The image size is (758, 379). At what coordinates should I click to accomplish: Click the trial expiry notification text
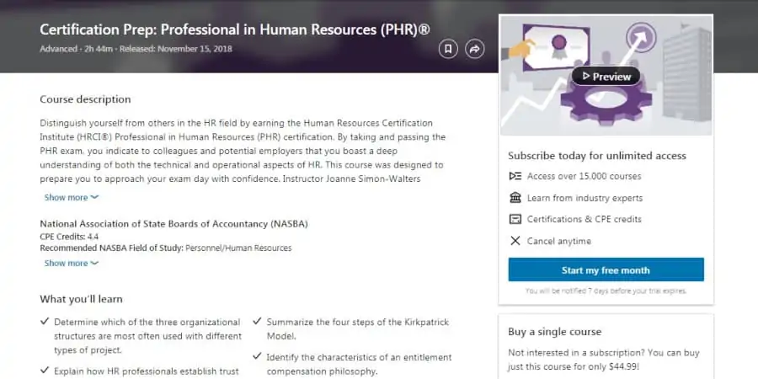point(606,291)
